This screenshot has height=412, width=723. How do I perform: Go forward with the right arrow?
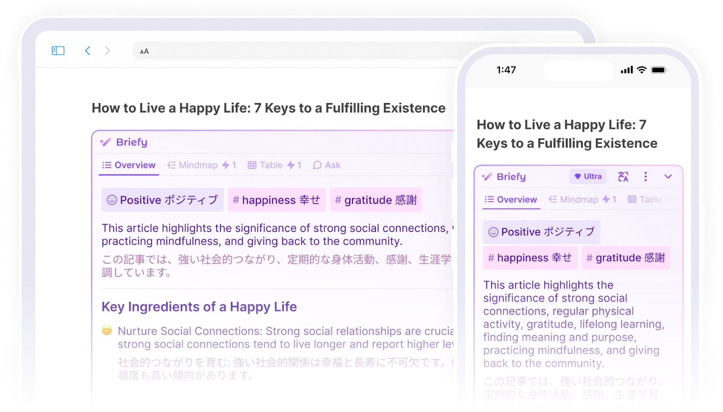point(108,51)
